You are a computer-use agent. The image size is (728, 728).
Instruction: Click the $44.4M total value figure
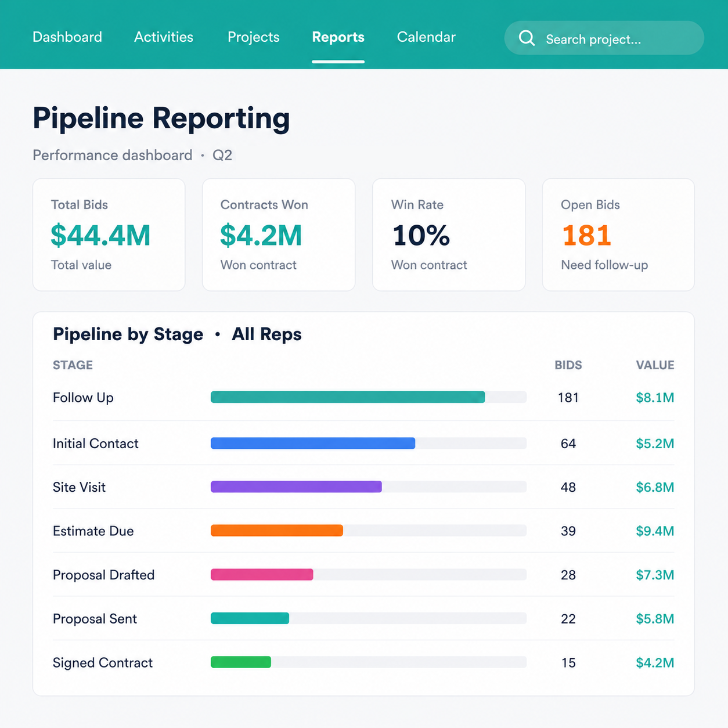click(x=100, y=235)
